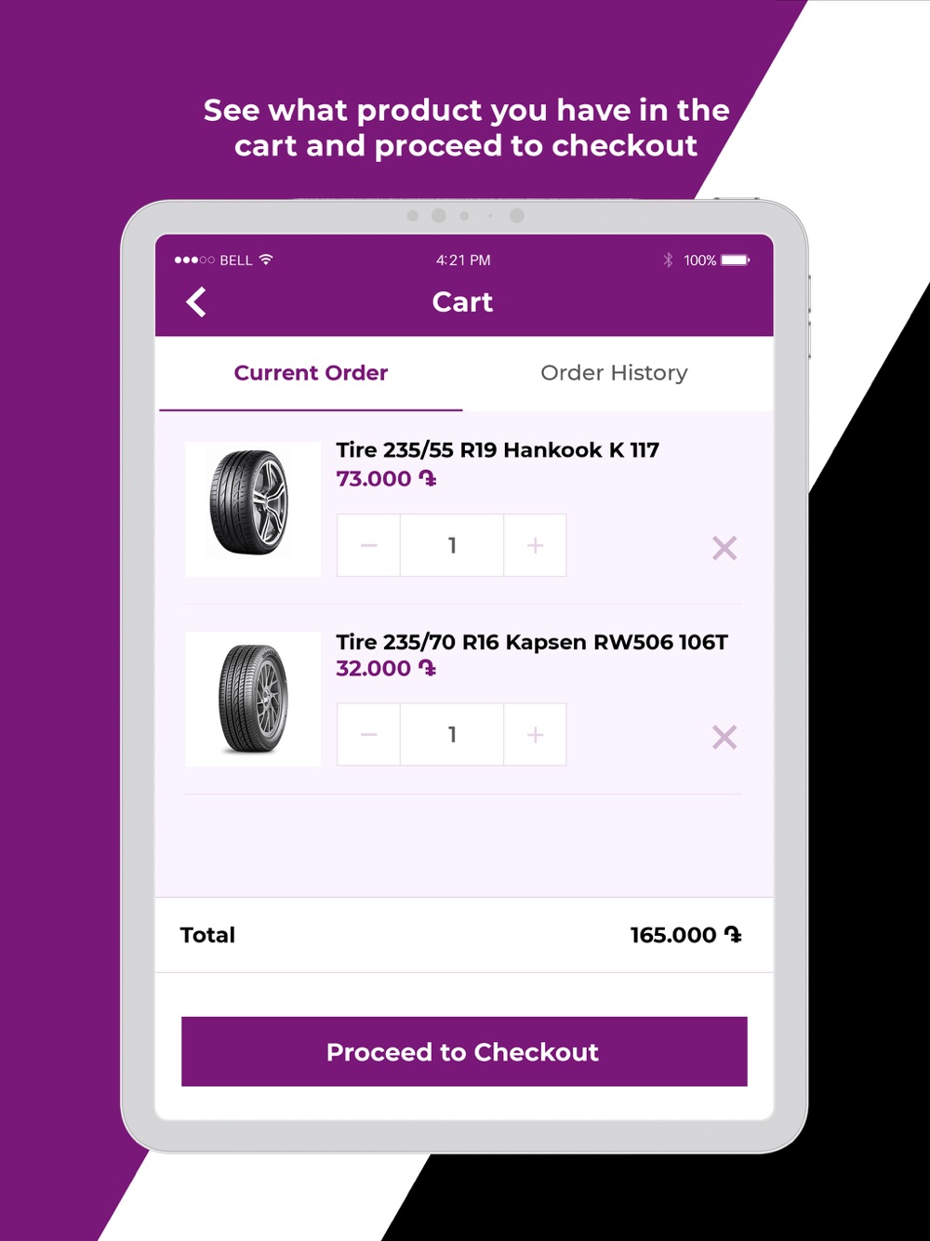Tap the Wi-Fi icon beside BELL
930x1241 pixels.
pos(266,260)
